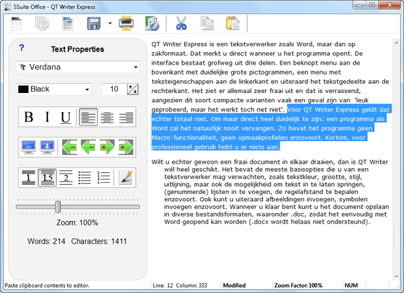The image size is (404, 293).
Task: Click the multiple-documents icon in toolbar
Action: coord(42,24)
